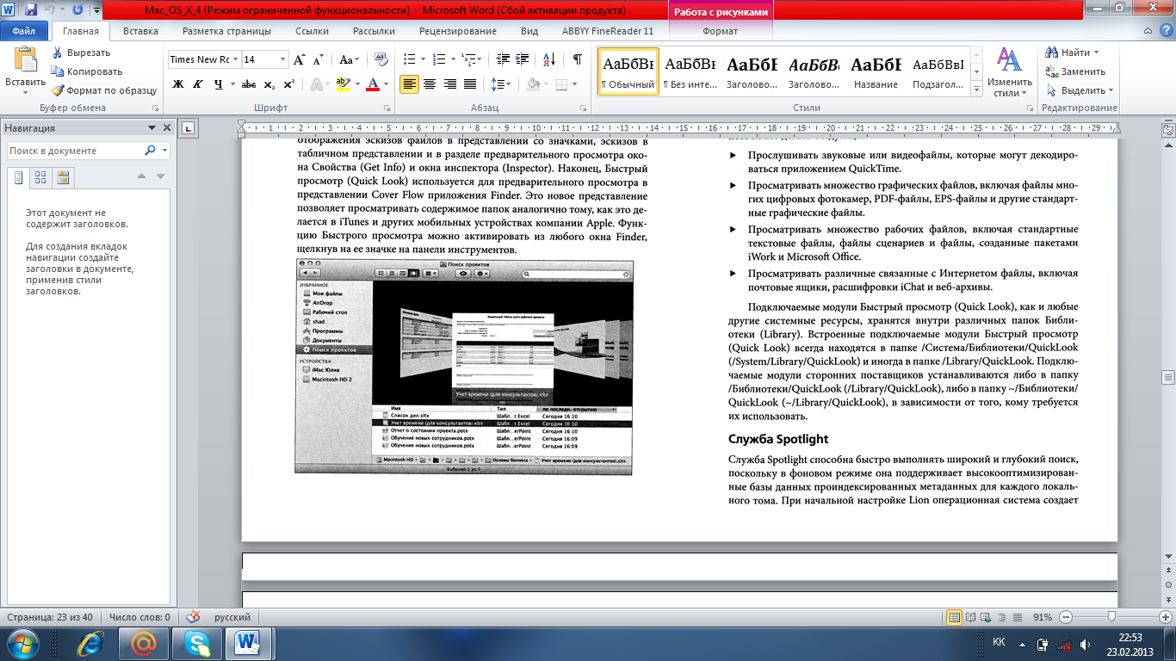
Task: Apply the Название style
Action: point(876,71)
